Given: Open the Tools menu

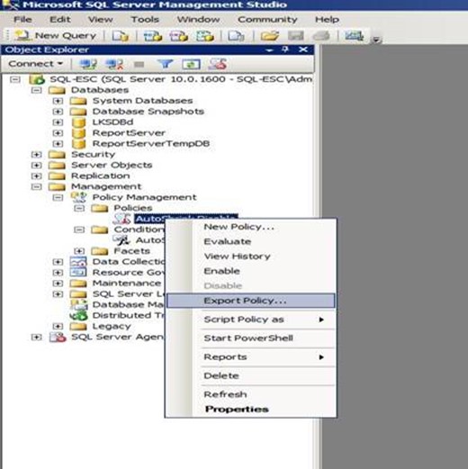Looking at the screenshot, I should (145, 20).
